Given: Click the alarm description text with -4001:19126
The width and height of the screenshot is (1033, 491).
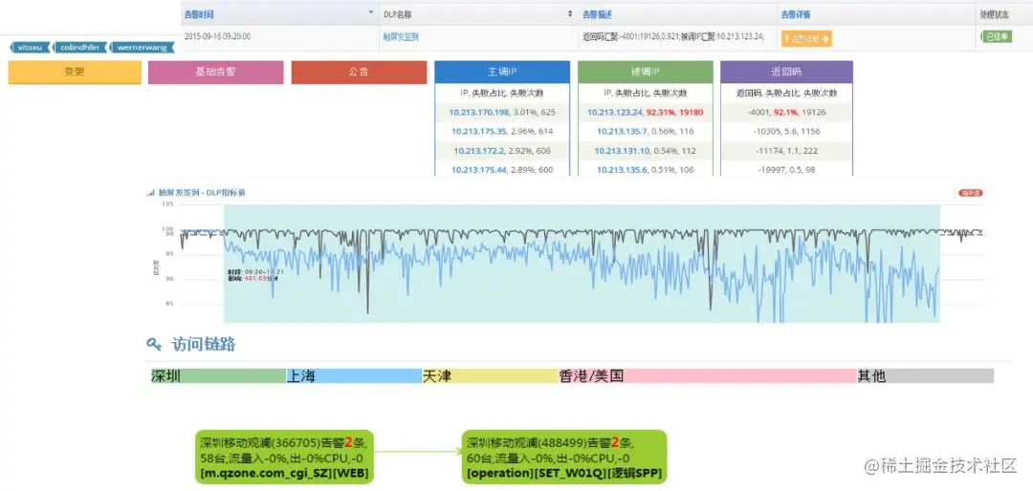Looking at the screenshot, I should pyautogui.click(x=673, y=37).
